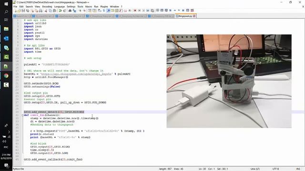Start macro recording with the red record icon

pyautogui.click(x=135, y=10)
